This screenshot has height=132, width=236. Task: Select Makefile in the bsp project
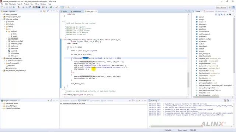(11, 66)
